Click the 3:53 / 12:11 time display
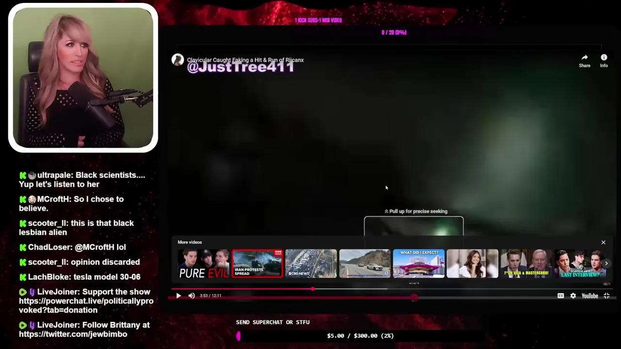Image resolution: width=621 pixels, height=349 pixels. 211,296
